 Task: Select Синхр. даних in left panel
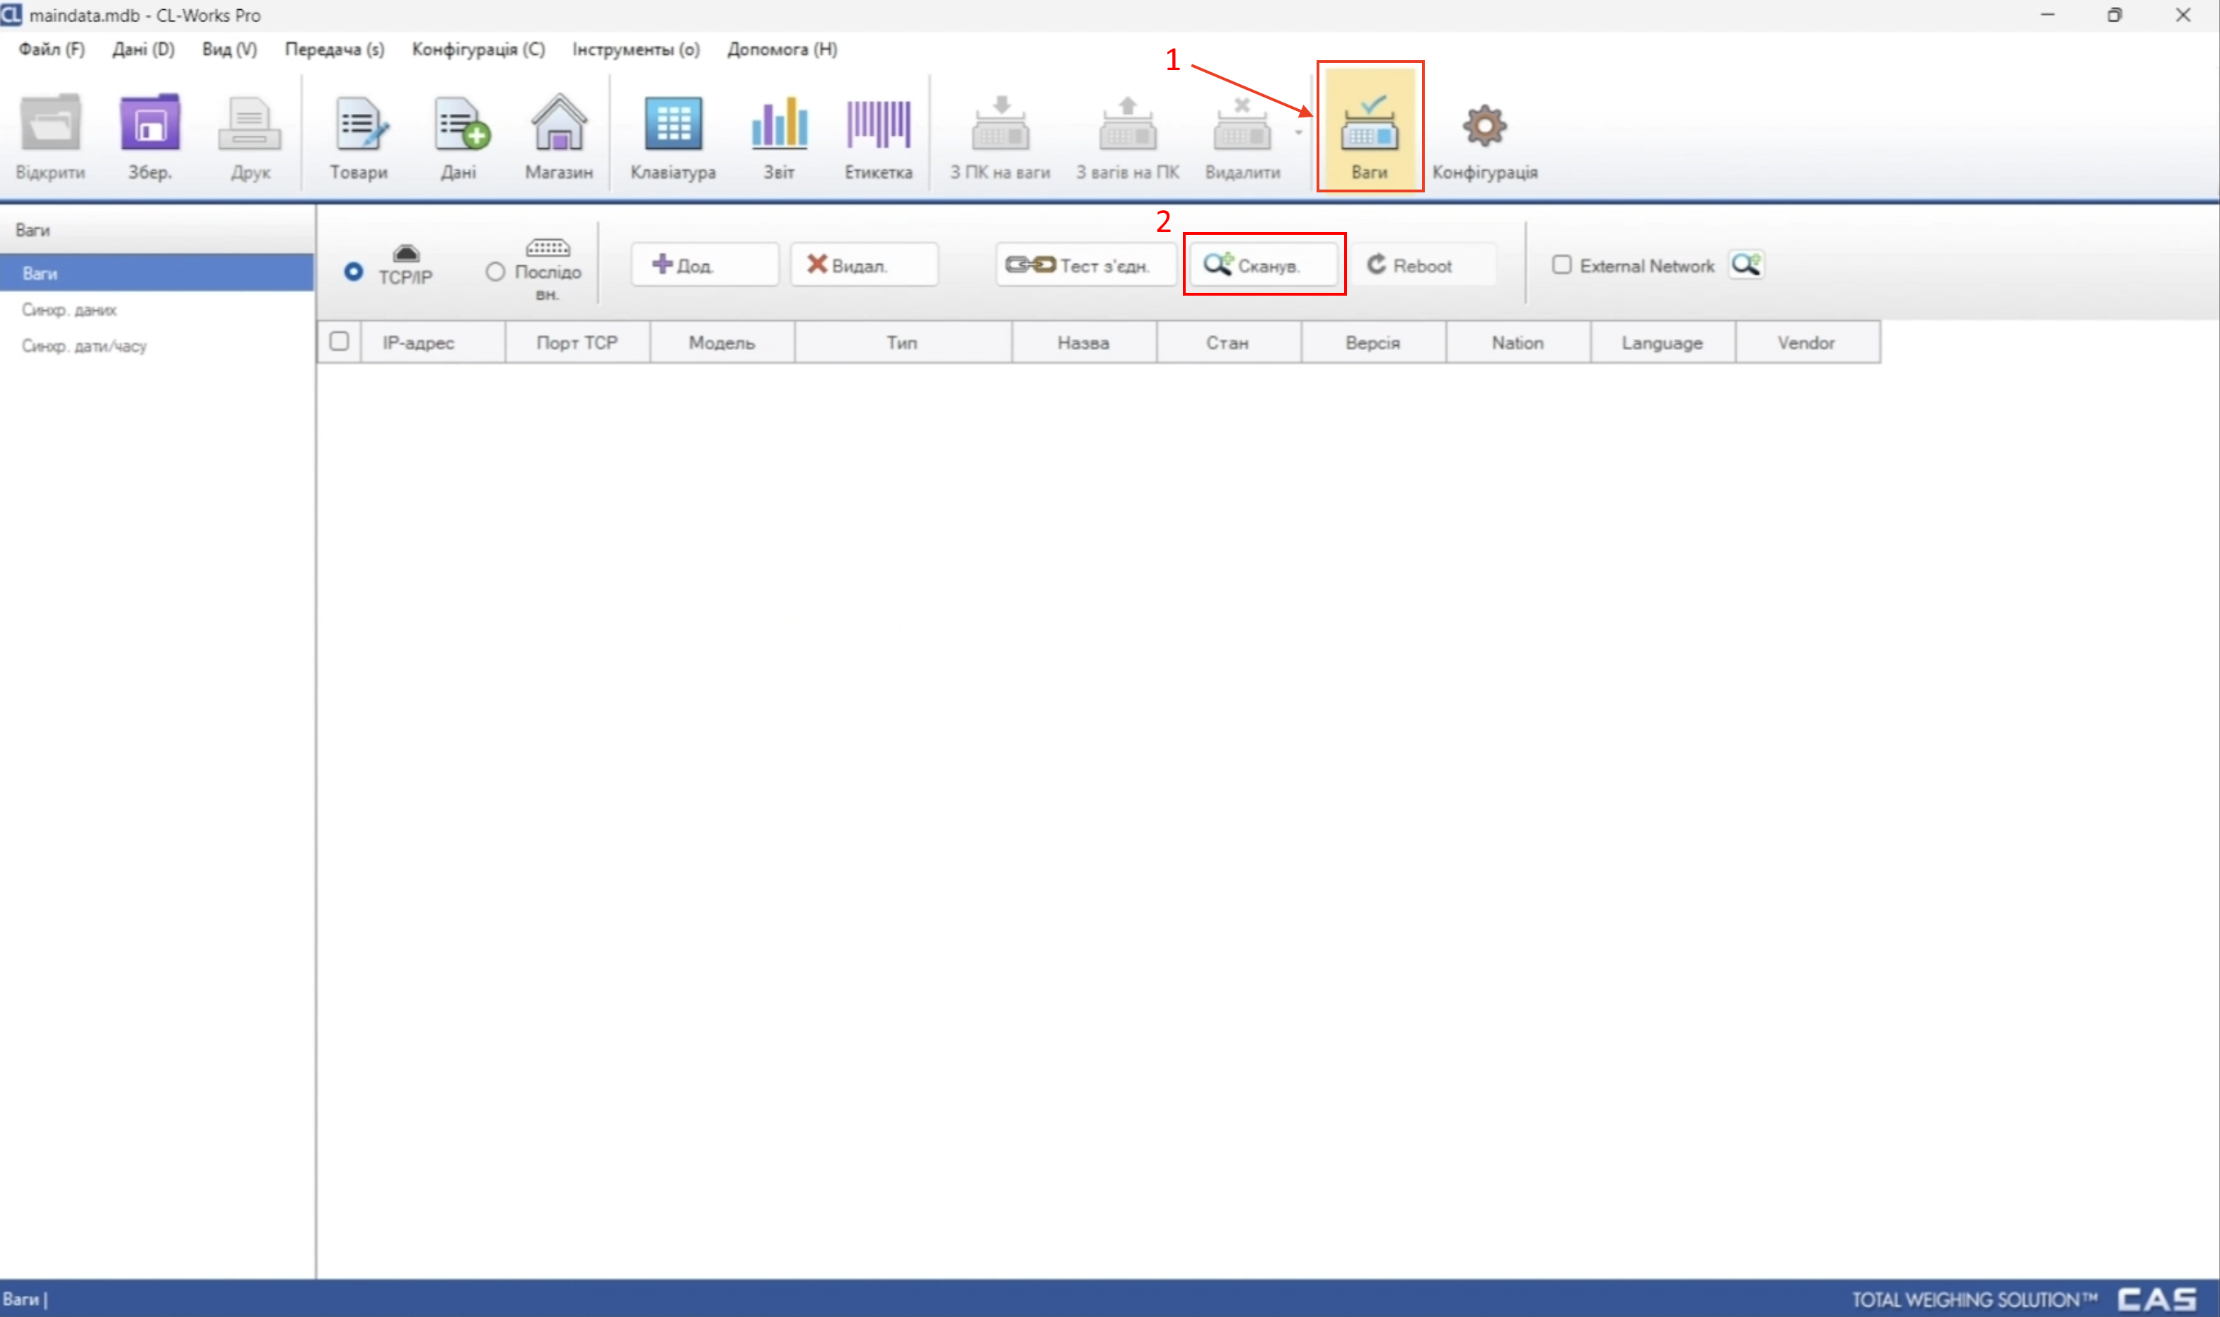[x=69, y=310]
